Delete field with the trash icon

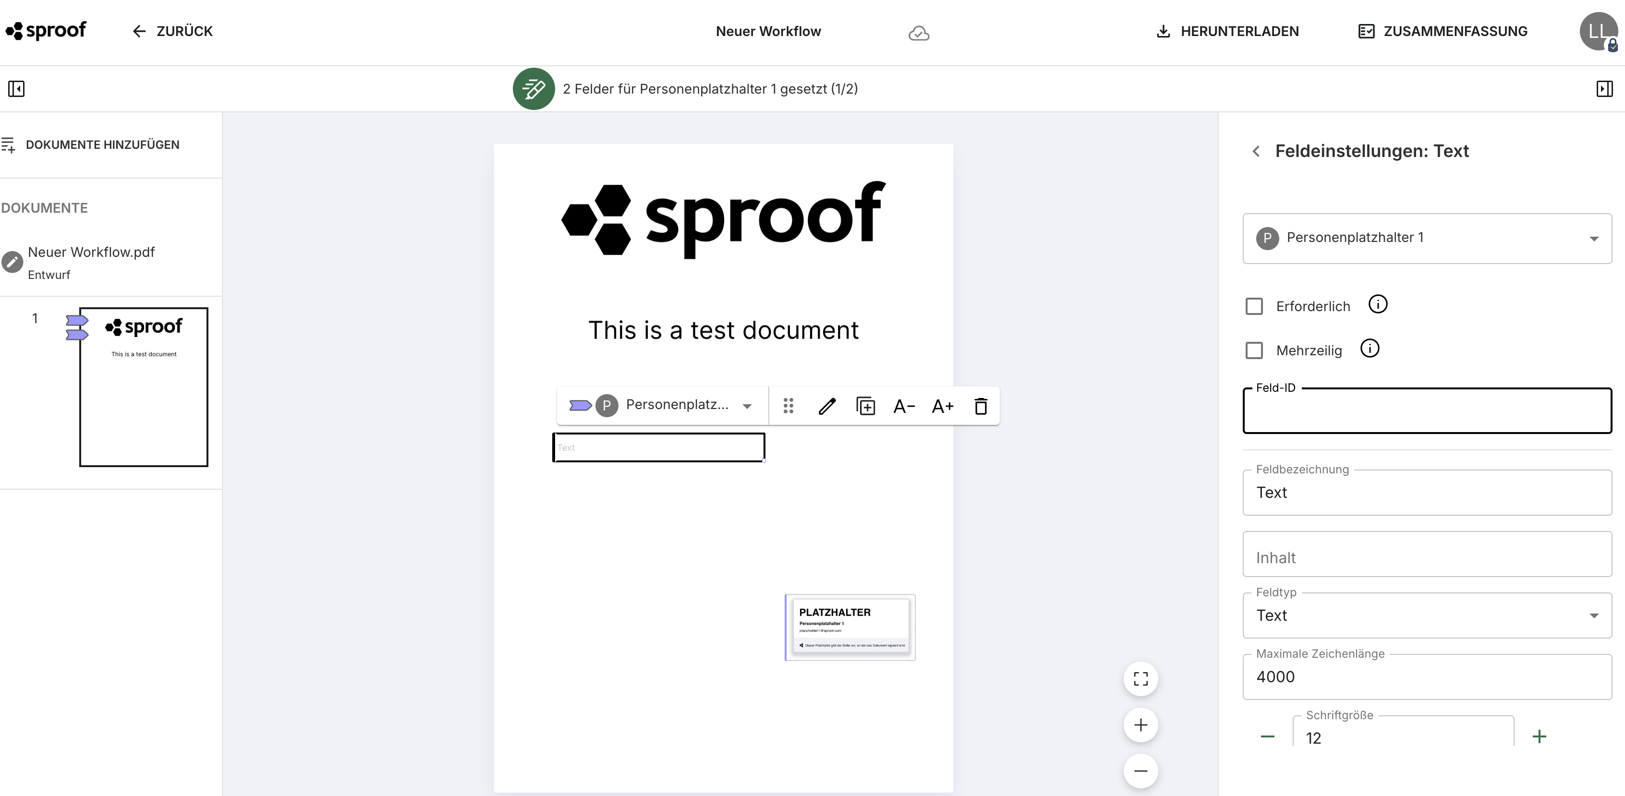point(981,406)
